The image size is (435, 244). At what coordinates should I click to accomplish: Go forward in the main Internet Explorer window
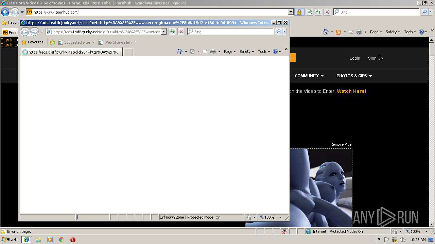tap(15, 12)
